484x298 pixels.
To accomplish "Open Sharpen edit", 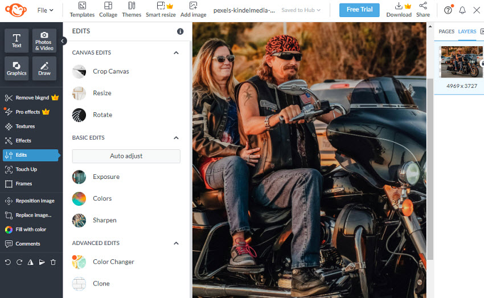I will coord(95,221).
